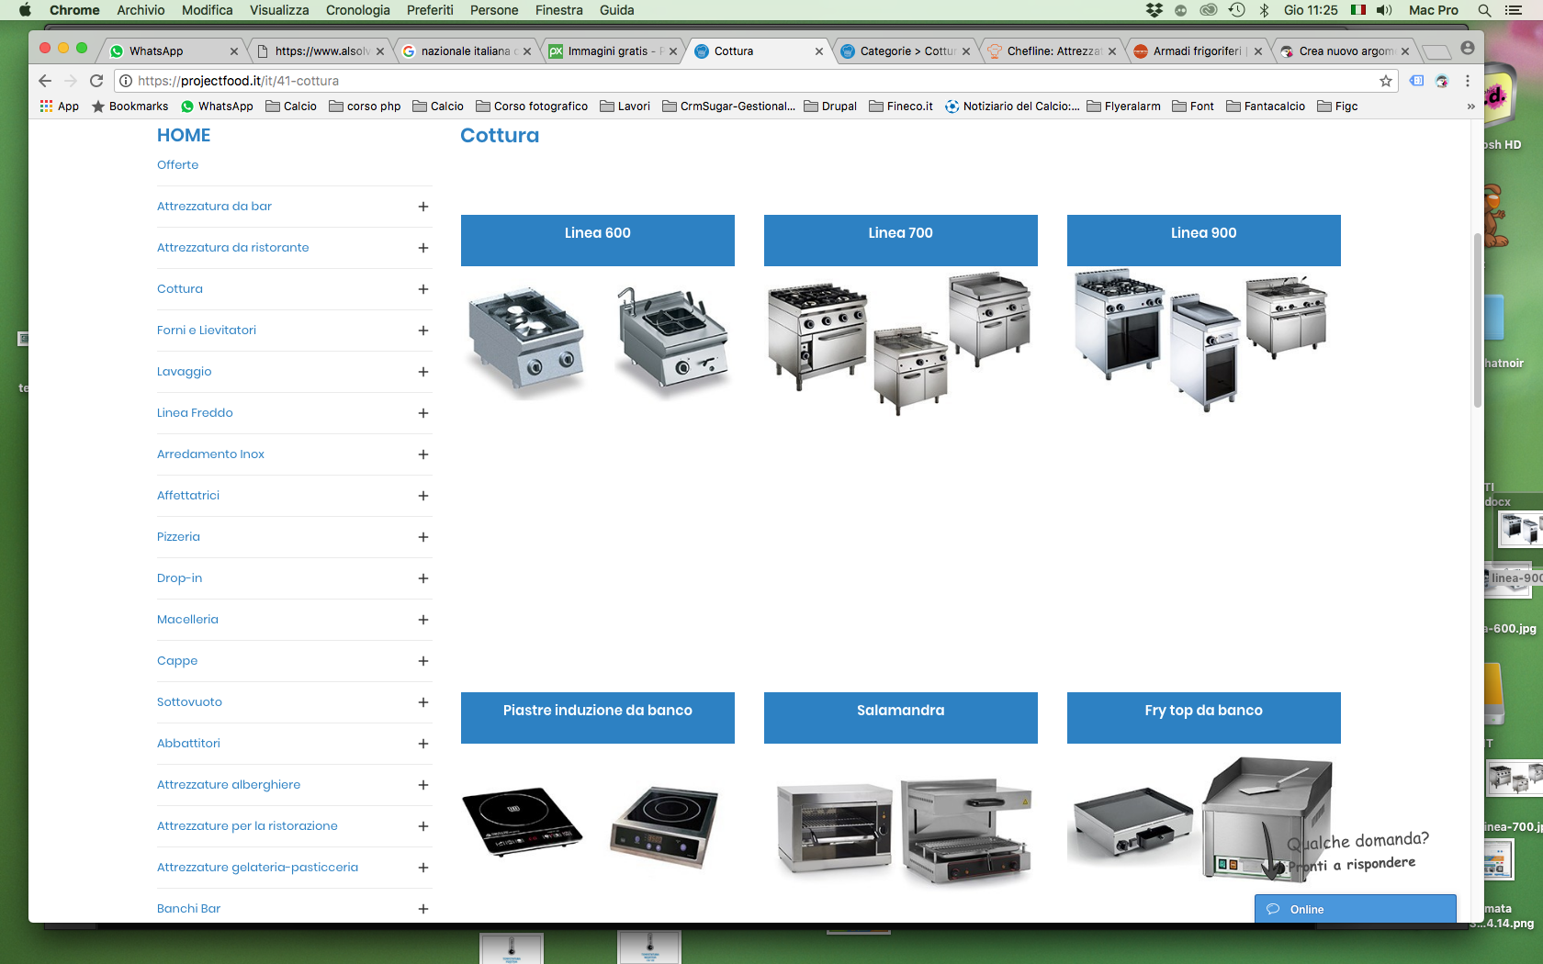The height and width of the screenshot is (964, 1543).
Task: Open the volume control in the menu bar
Action: click(1384, 10)
